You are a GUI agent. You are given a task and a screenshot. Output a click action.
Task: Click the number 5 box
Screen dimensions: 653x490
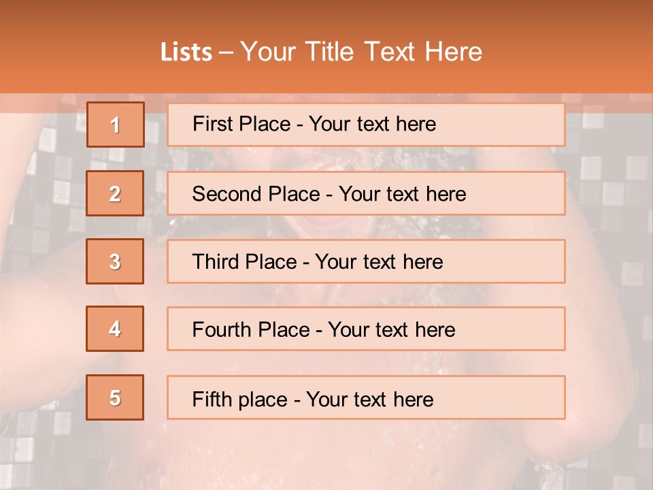click(x=116, y=397)
